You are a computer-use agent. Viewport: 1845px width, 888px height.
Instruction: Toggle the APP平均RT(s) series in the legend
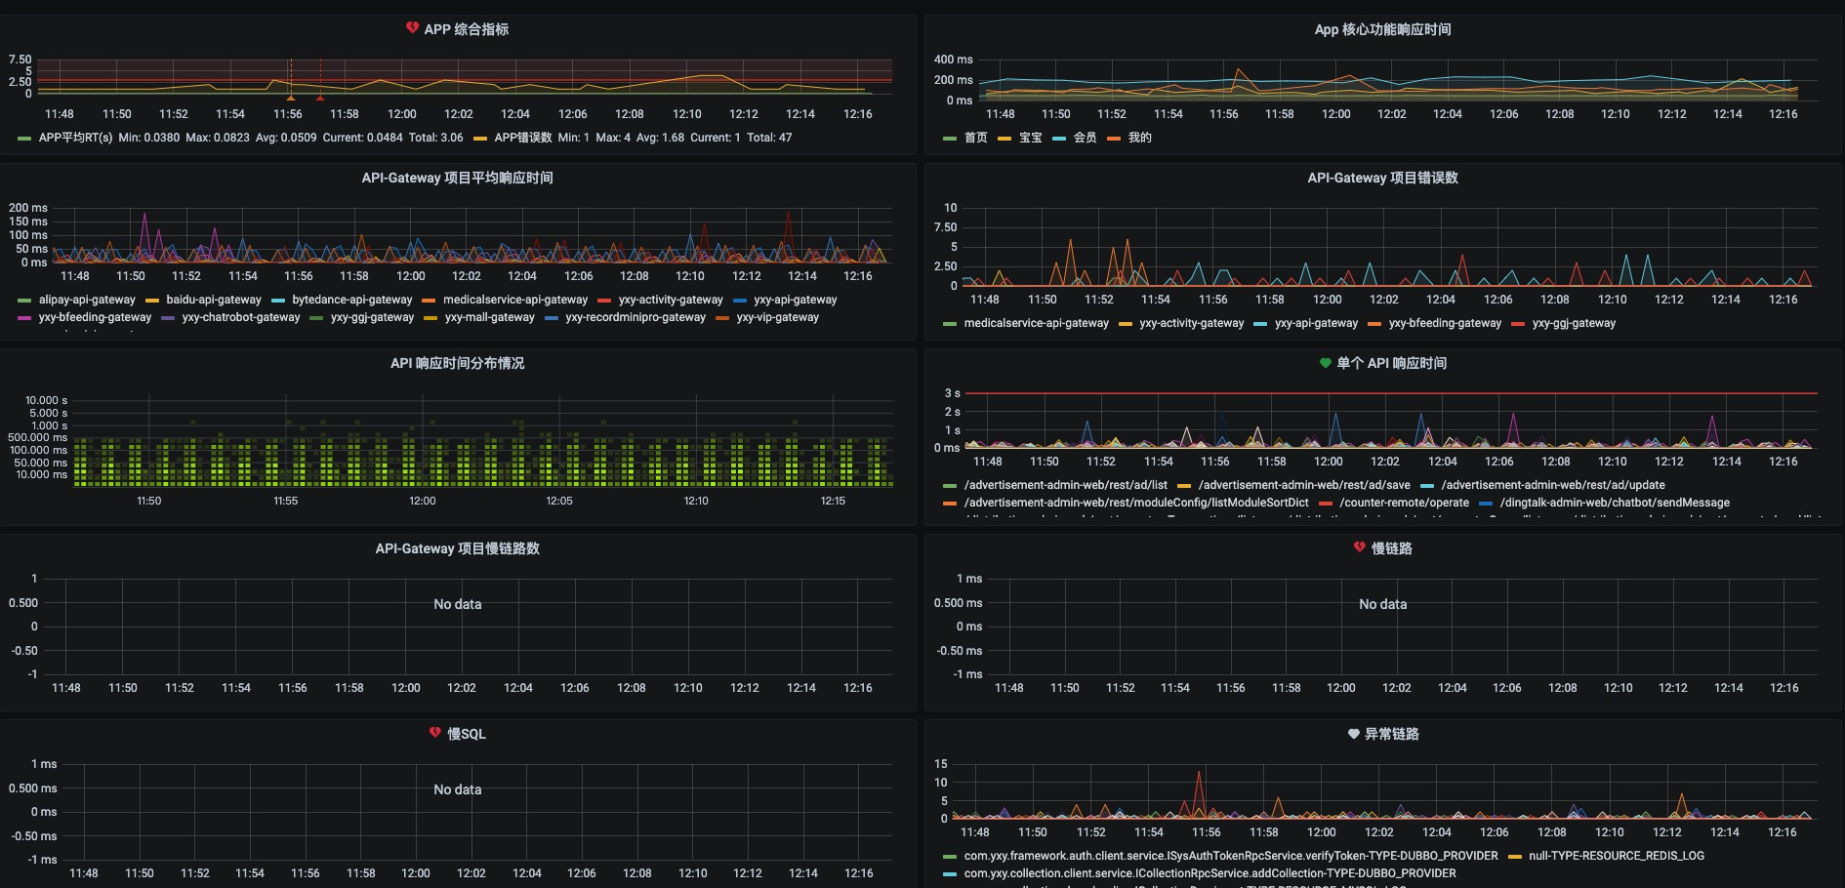(75, 138)
